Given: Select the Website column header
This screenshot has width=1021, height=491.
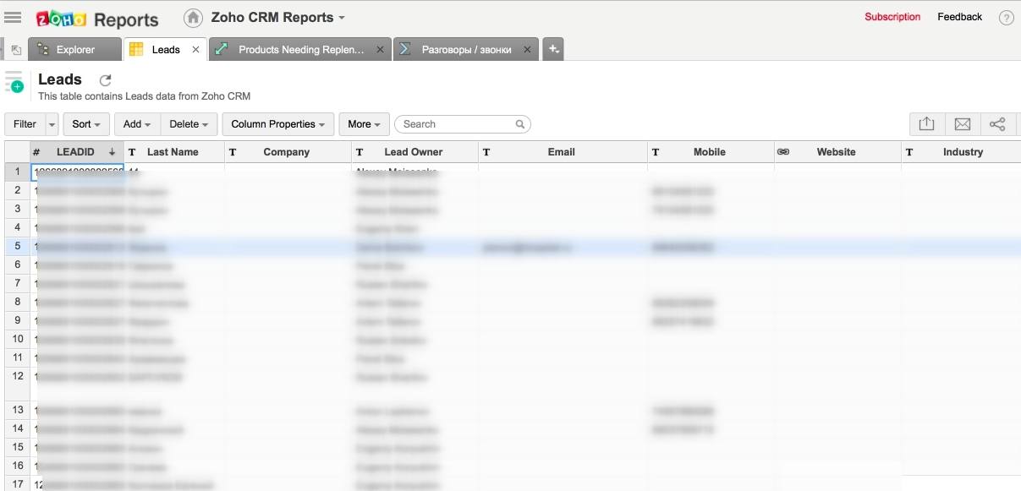Looking at the screenshot, I should click(837, 152).
